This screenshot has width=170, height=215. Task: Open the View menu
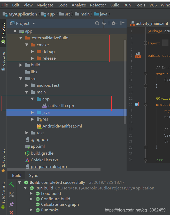click(28, 5)
